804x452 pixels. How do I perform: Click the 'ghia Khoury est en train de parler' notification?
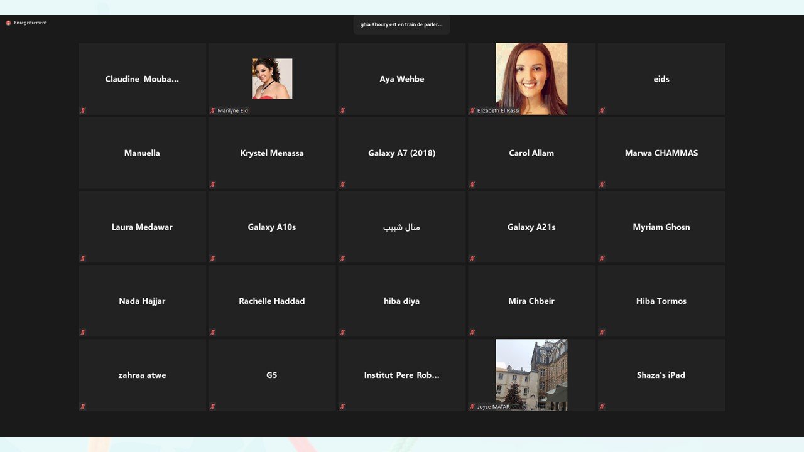(x=401, y=24)
